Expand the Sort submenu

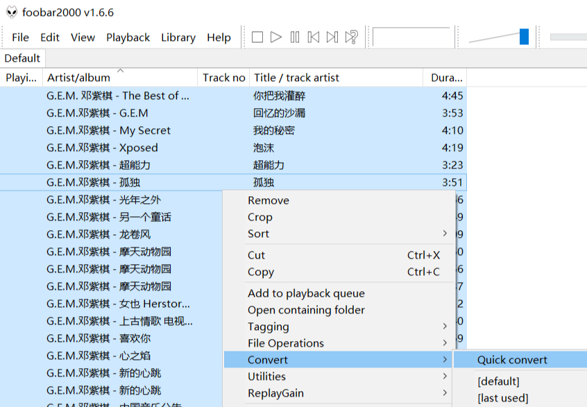(258, 234)
